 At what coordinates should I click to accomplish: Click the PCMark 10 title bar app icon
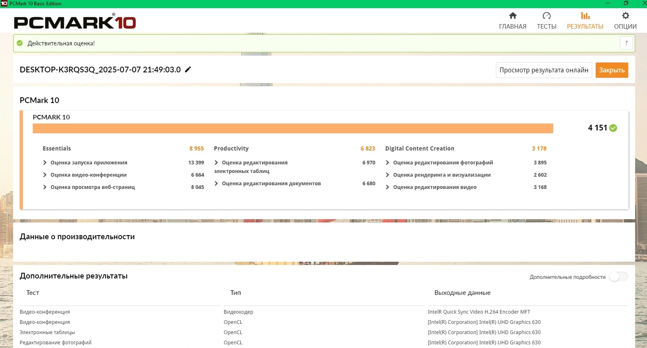click(4, 4)
